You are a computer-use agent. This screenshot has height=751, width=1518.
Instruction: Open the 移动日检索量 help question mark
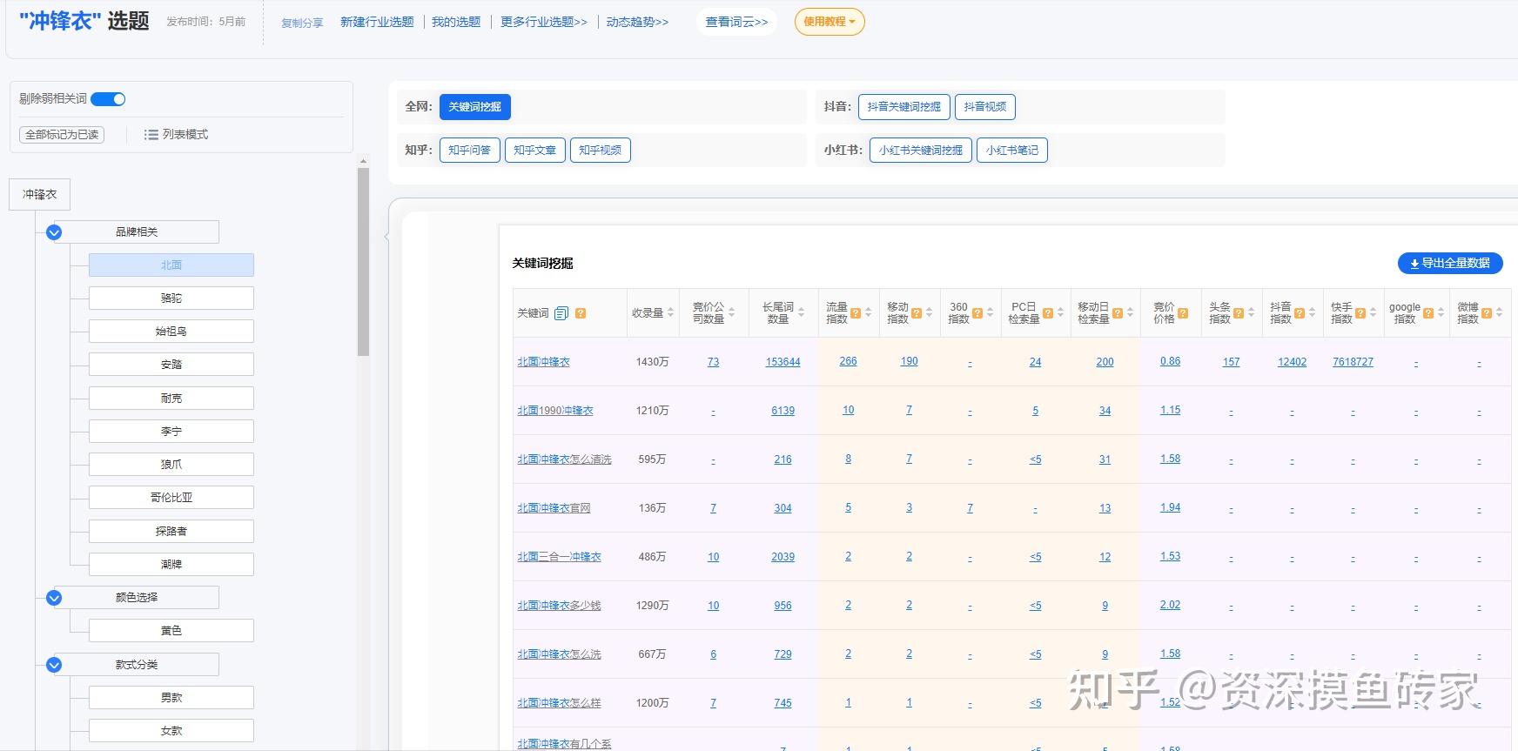pos(1118,313)
